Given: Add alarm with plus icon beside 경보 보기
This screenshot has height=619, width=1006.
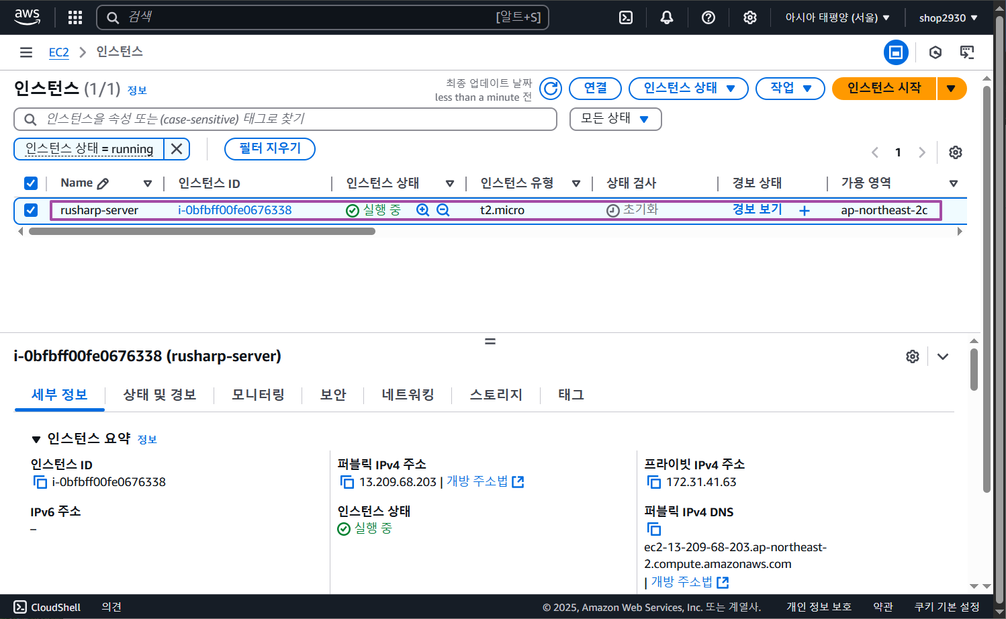Looking at the screenshot, I should [804, 211].
